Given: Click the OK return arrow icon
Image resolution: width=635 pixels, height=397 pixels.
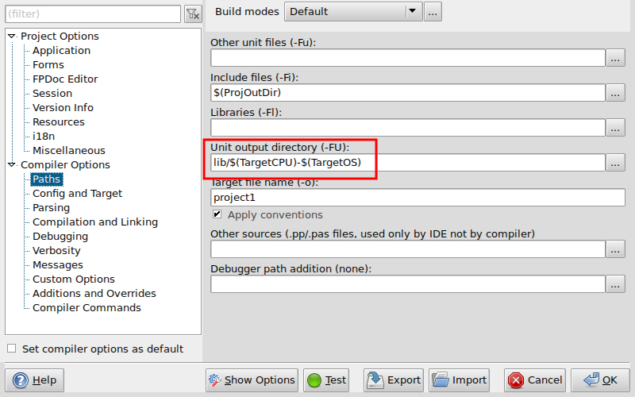Looking at the screenshot, I should (x=591, y=380).
